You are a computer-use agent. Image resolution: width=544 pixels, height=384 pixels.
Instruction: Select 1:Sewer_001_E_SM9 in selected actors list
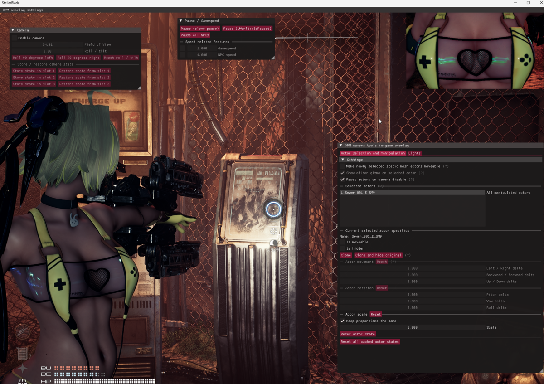(x=412, y=193)
